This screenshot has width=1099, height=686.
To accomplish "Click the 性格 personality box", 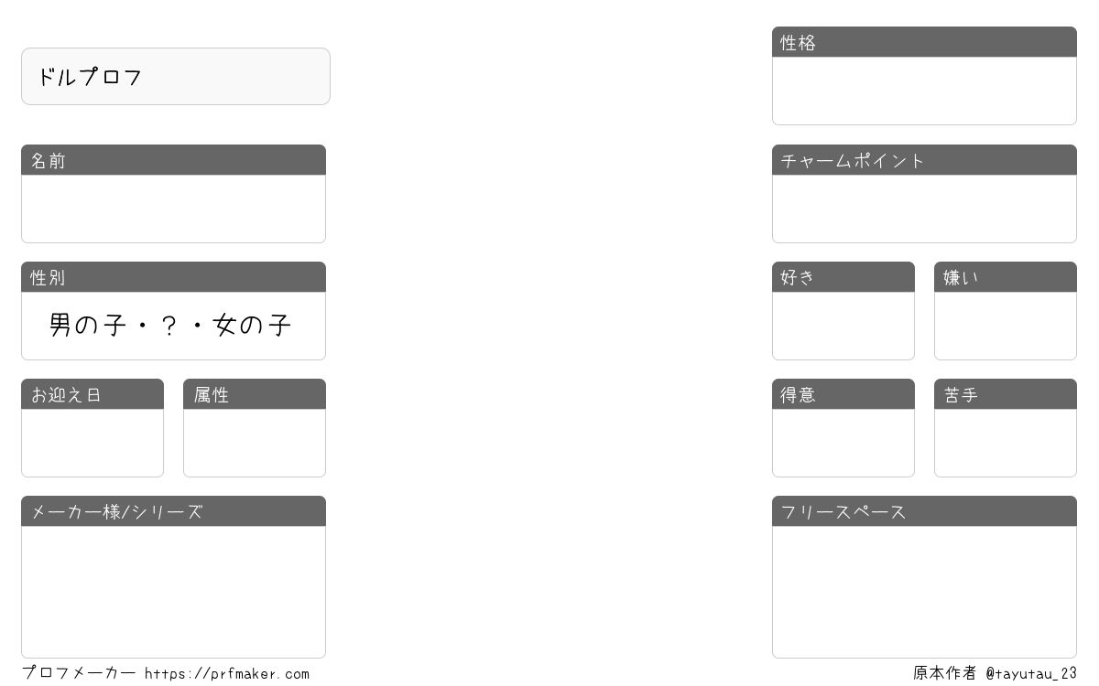I will point(924,91).
